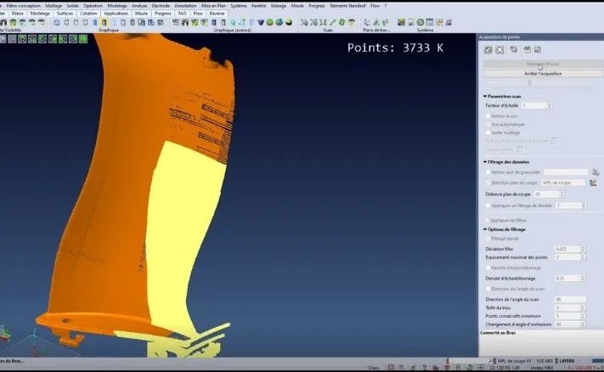604x372 pixels.
Task: Click the green checkmark validate icon
Action: click(x=488, y=50)
